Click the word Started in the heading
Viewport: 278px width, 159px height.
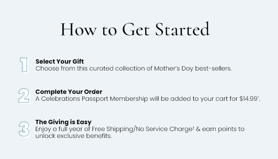[183, 29]
